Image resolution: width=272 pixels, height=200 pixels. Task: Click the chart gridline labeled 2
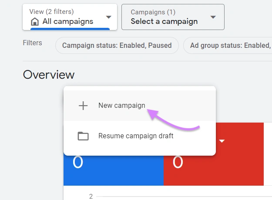pyautogui.click(x=184, y=197)
